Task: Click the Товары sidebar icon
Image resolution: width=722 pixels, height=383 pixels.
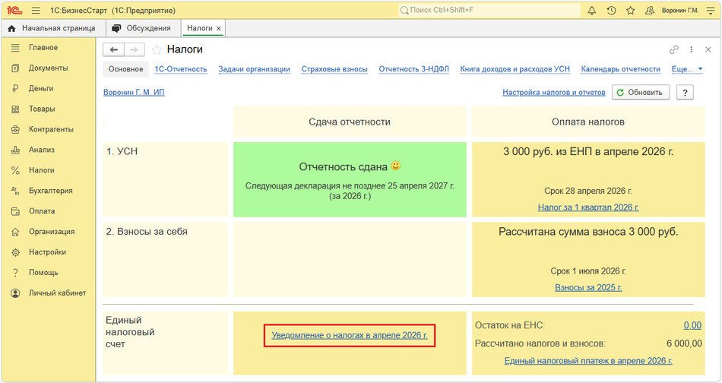Action: (x=15, y=109)
